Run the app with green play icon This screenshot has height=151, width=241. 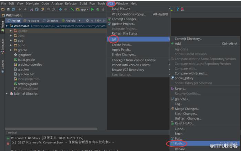click(x=92, y=9)
